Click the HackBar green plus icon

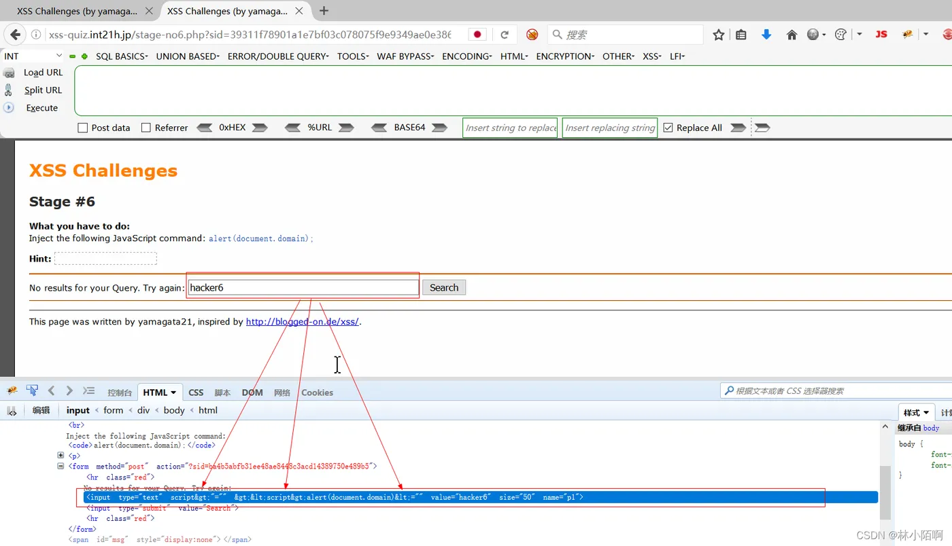(x=84, y=56)
